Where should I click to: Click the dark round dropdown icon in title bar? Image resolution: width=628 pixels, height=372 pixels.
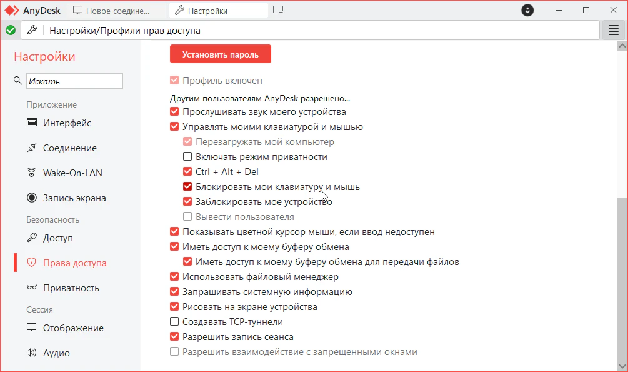tap(528, 11)
